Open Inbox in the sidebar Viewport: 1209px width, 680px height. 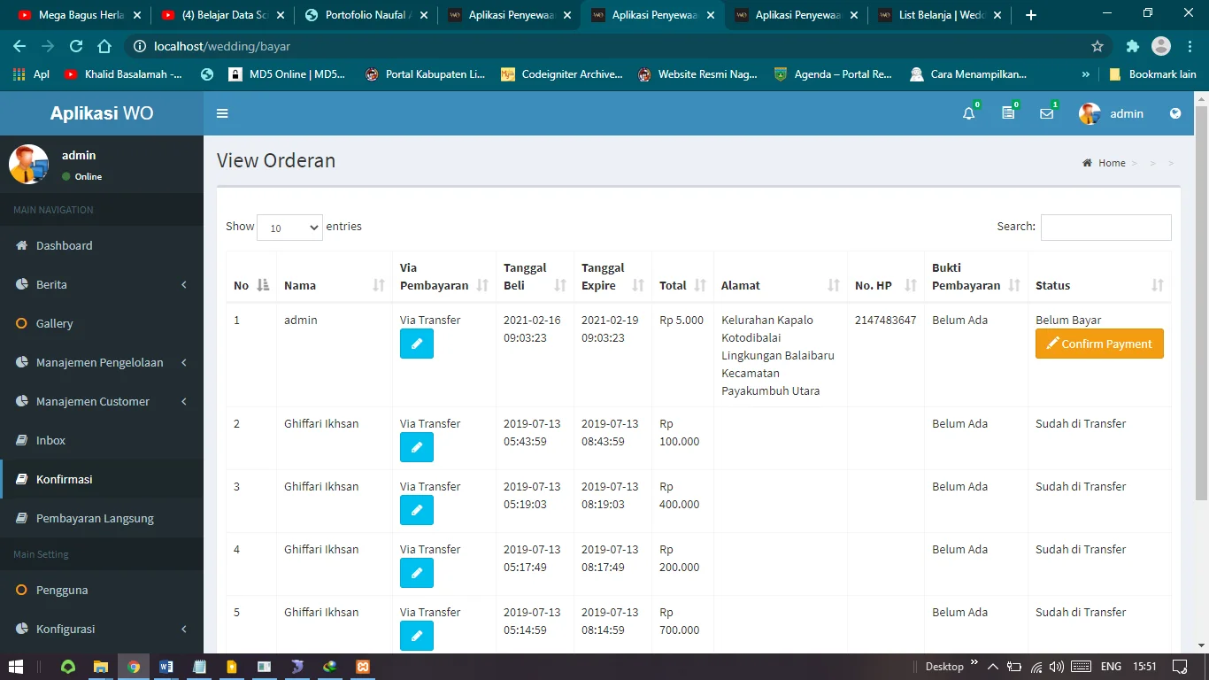coord(102,440)
